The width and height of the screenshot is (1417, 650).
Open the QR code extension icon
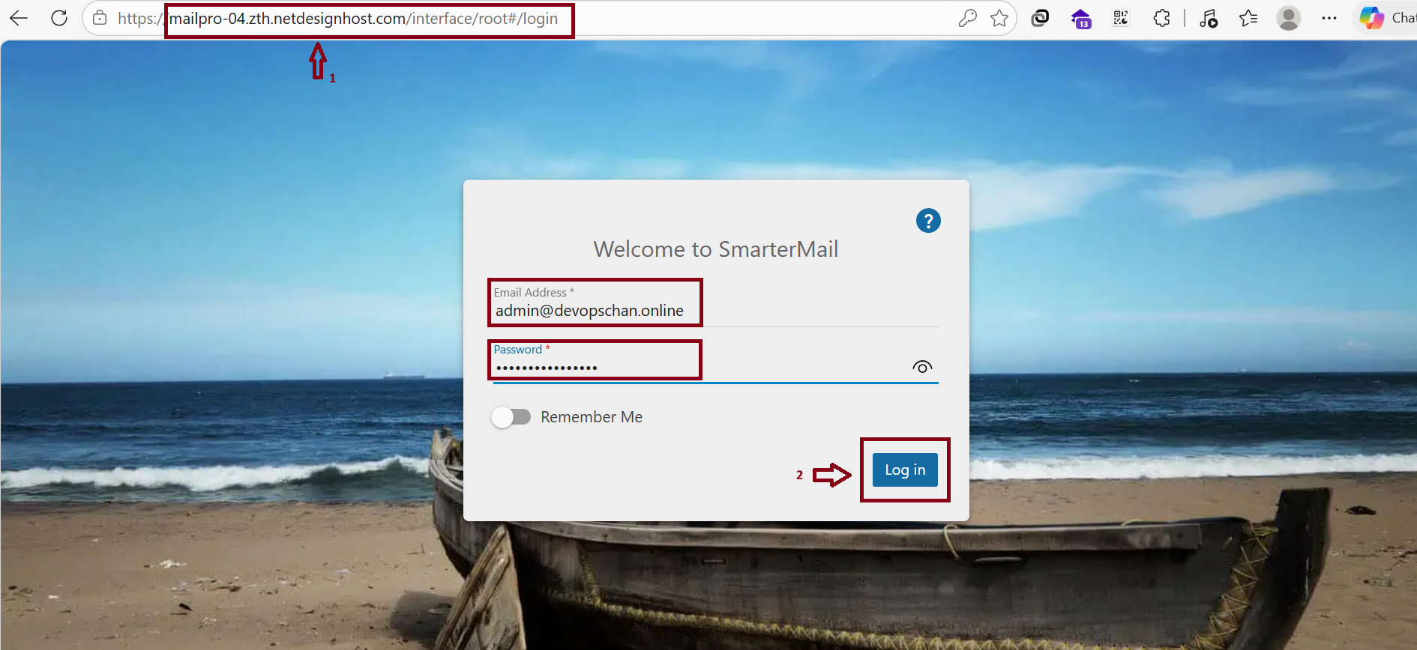(1121, 18)
